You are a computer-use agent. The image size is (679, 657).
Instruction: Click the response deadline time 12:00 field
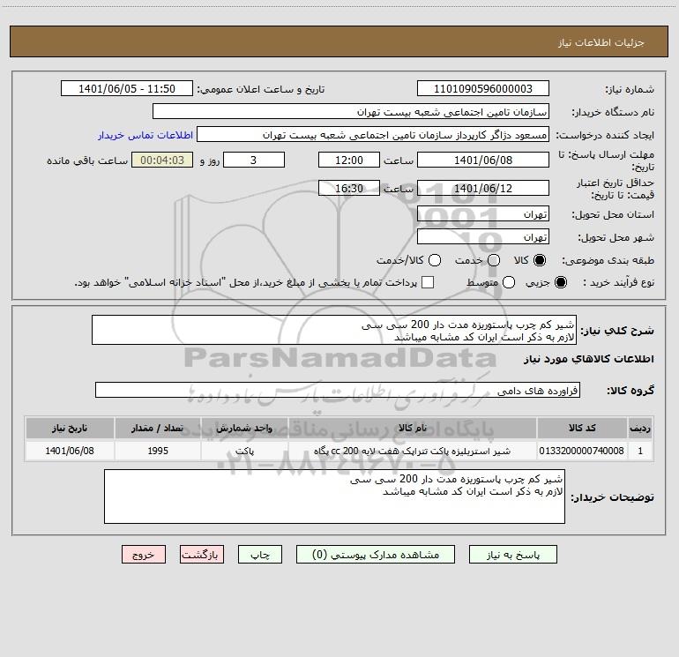tap(349, 160)
